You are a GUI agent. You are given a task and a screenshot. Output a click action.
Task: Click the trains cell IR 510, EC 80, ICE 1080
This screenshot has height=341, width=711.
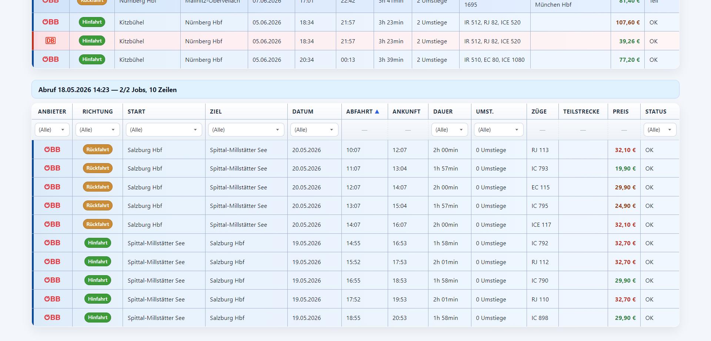coord(494,60)
